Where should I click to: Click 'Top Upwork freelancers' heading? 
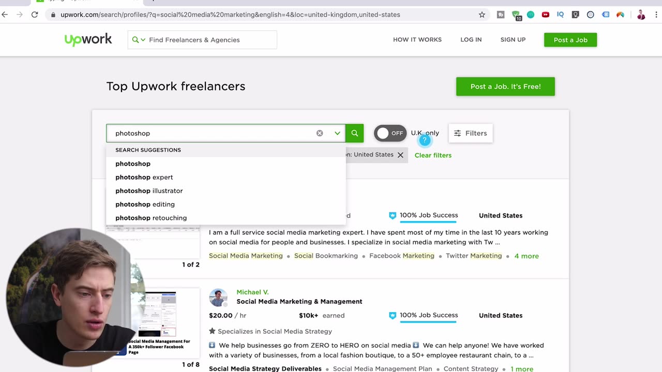tap(176, 86)
